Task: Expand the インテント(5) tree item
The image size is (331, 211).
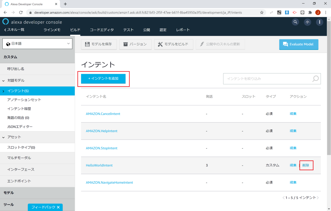Action: 3,91
